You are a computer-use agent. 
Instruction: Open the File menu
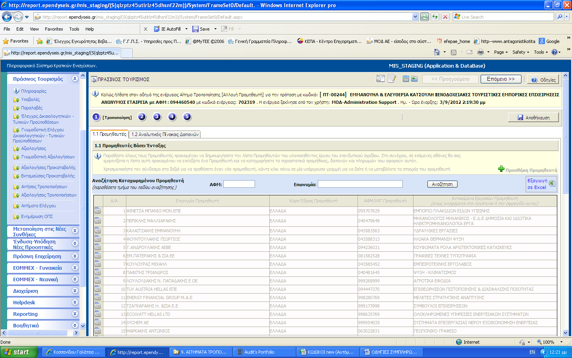pos(7,29)
